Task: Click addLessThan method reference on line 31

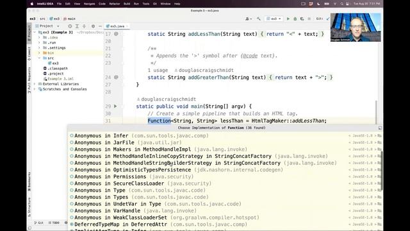Action: [x=308, y=121]
